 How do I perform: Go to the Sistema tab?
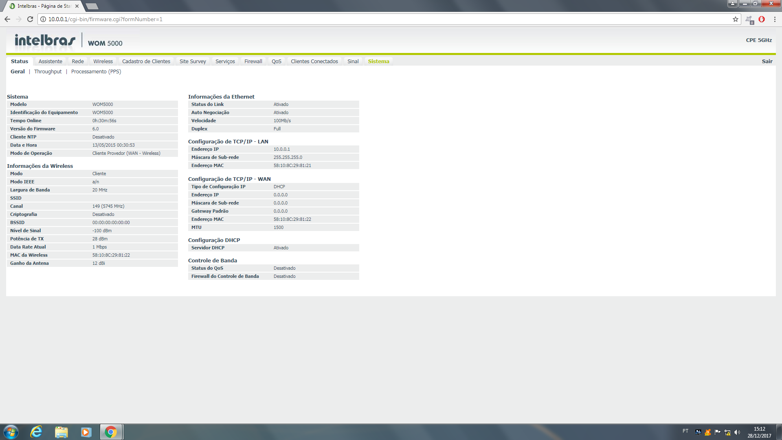(x=378, y=62)
